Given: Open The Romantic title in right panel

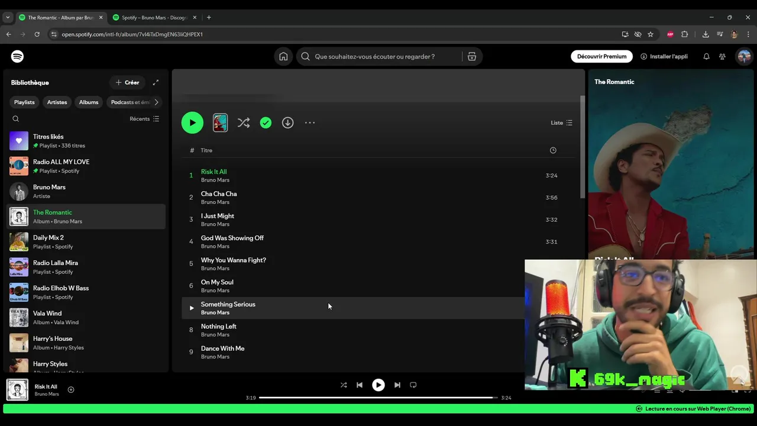Looking at the screenshot, I should (x=614, y=82).
